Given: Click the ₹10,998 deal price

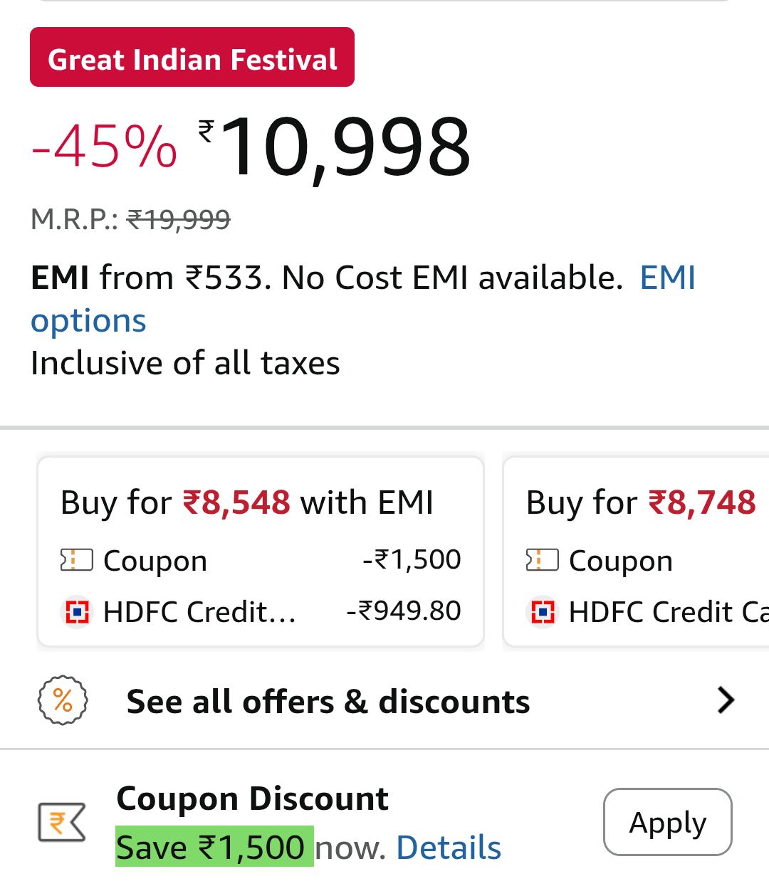Looking at the screenshot, I should click(346, 148).
